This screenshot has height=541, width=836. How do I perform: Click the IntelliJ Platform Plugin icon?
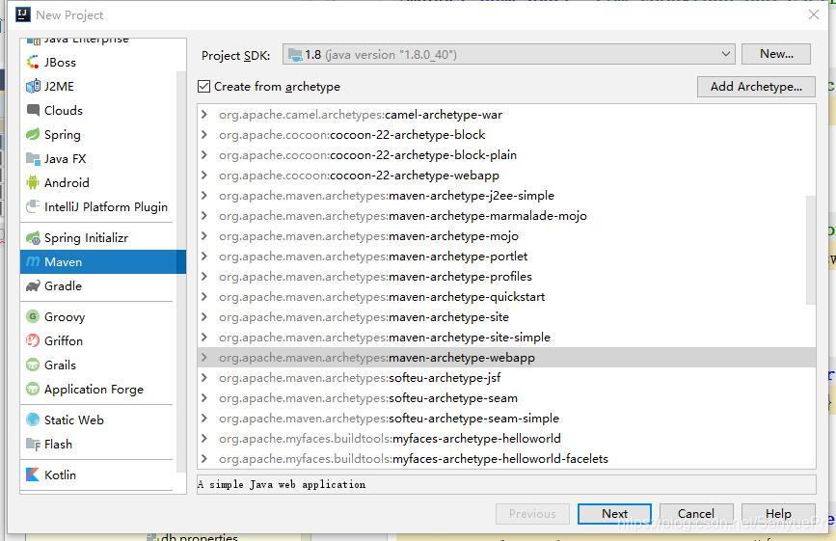click(33, 206)
